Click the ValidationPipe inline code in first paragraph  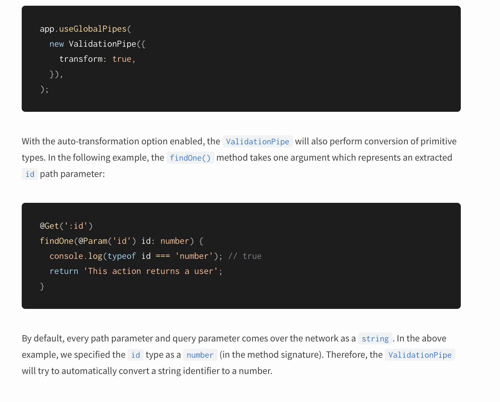point(258,141)
